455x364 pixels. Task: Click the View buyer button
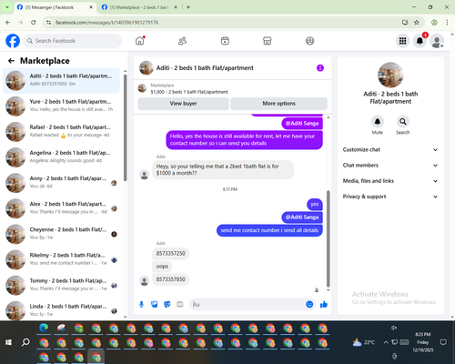click(x=183, y=104)
